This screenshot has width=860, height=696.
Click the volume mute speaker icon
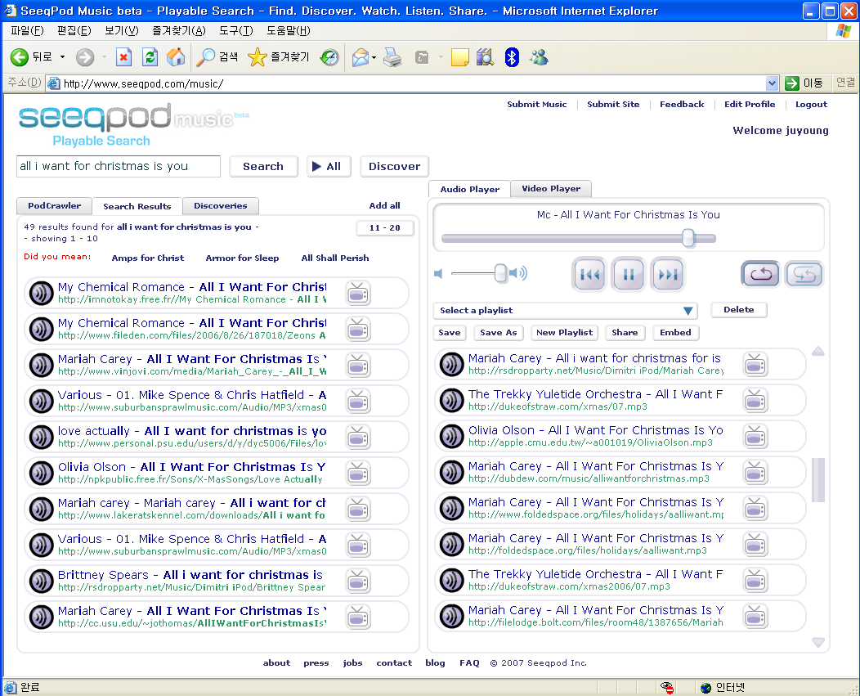click(x=438, y=273)
